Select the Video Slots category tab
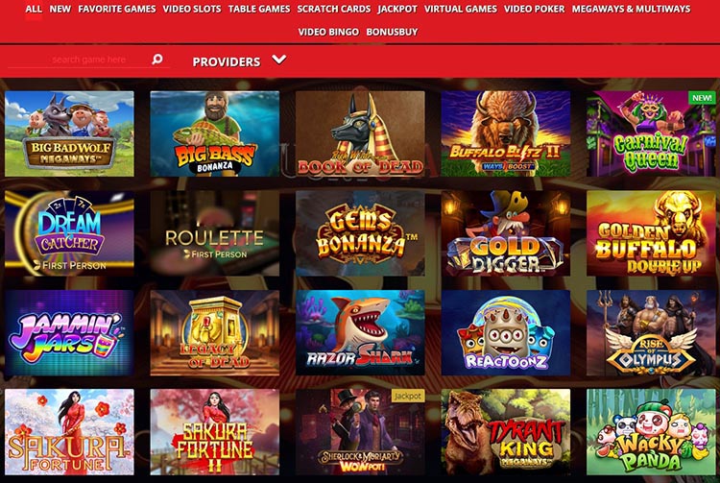This screenshot has width=720, height=483. pyautogui.click(x=192, y=9)
